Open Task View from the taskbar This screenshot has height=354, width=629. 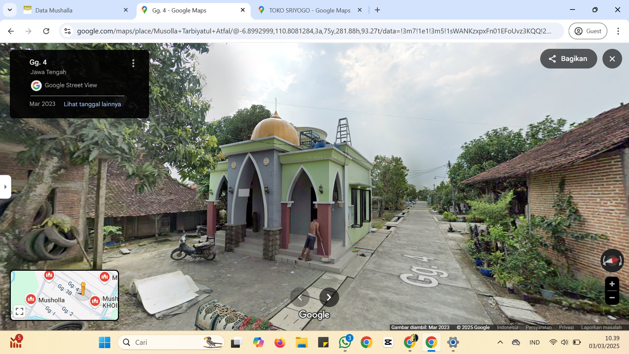pos(237,343)
